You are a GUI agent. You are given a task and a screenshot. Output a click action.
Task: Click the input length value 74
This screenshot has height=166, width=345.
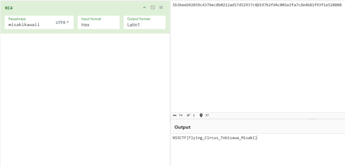point(181,115)
